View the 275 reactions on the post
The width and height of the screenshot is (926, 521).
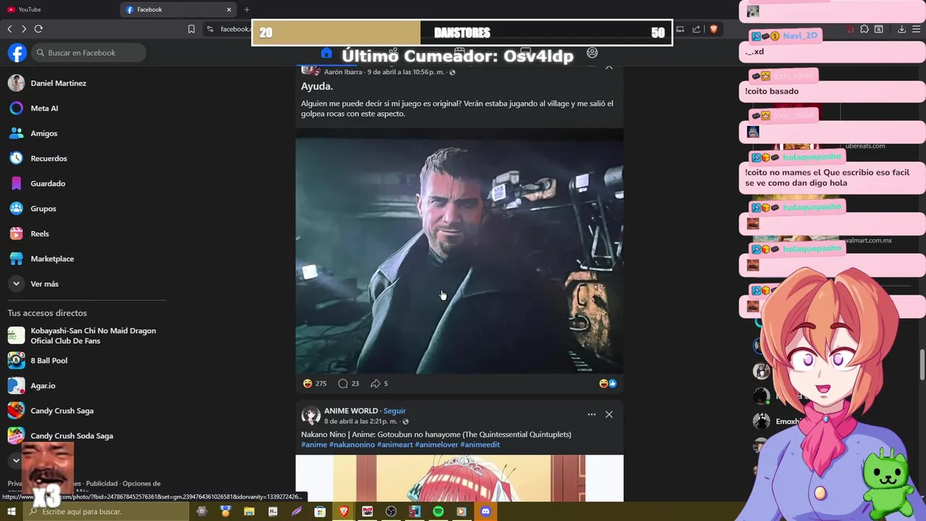(x=315, y=384)
